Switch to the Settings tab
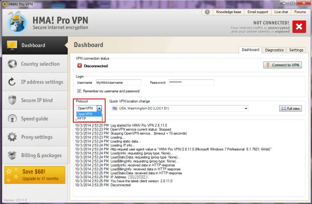The image size is (312, 204). coord(296,50)
